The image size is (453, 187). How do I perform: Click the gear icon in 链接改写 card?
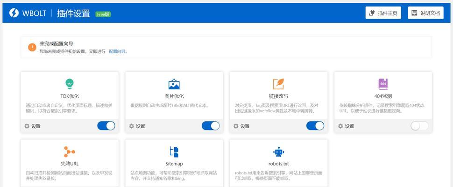236,126
